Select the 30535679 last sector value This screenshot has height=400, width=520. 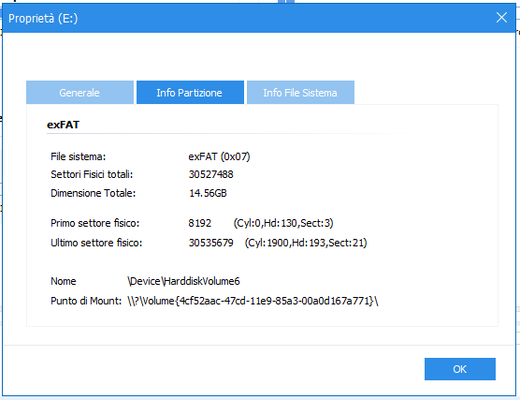coord(211,243)
